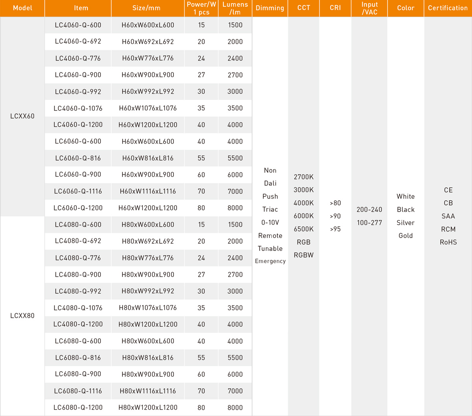The height and width of the screenshot is (416, 472).
Task: Click item 'LC6060-Q-816'
Action: [78, 158]
